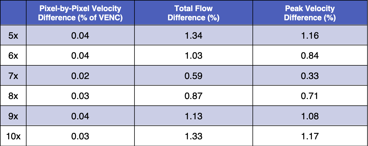The height and width of the screenshot is (146, 368).
Task: Select the 1.13 total flow cell
Action: (194, 116)
